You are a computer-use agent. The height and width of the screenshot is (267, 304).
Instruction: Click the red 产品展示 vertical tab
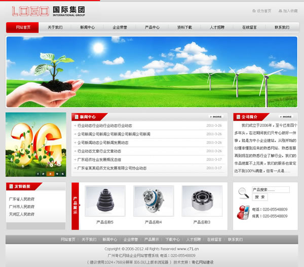(x=75, y=206)
